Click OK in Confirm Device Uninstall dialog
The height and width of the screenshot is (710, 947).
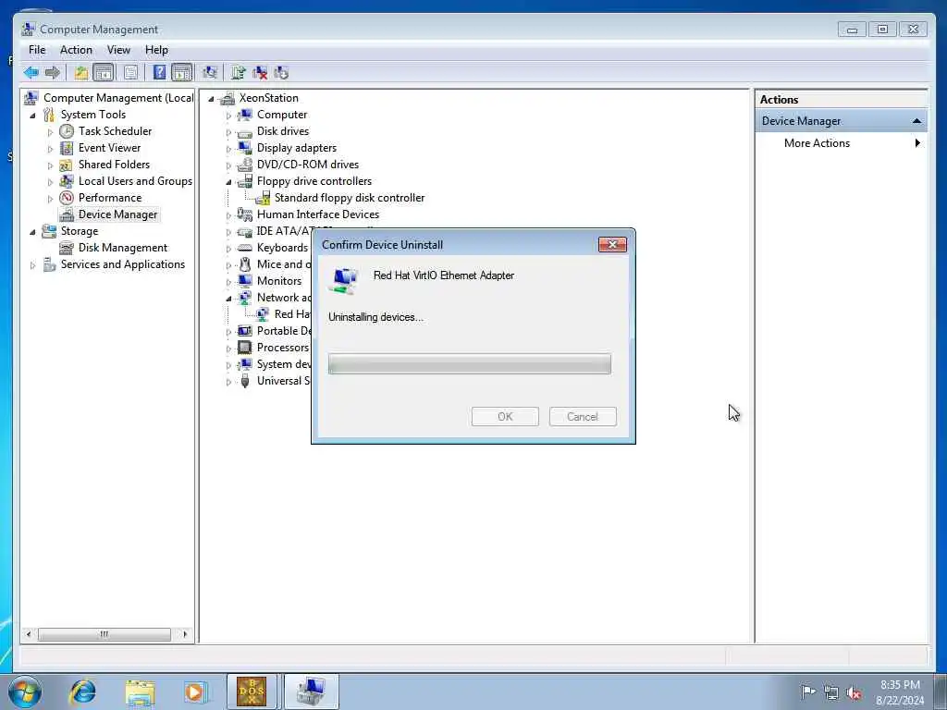pos(505,417)
